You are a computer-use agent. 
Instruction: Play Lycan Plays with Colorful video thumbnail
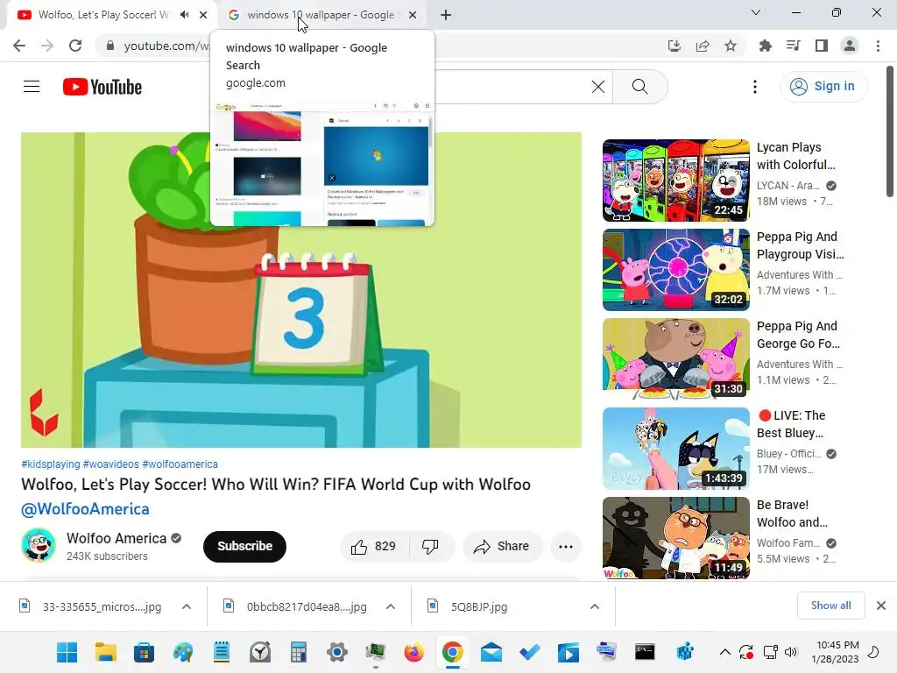675,181
